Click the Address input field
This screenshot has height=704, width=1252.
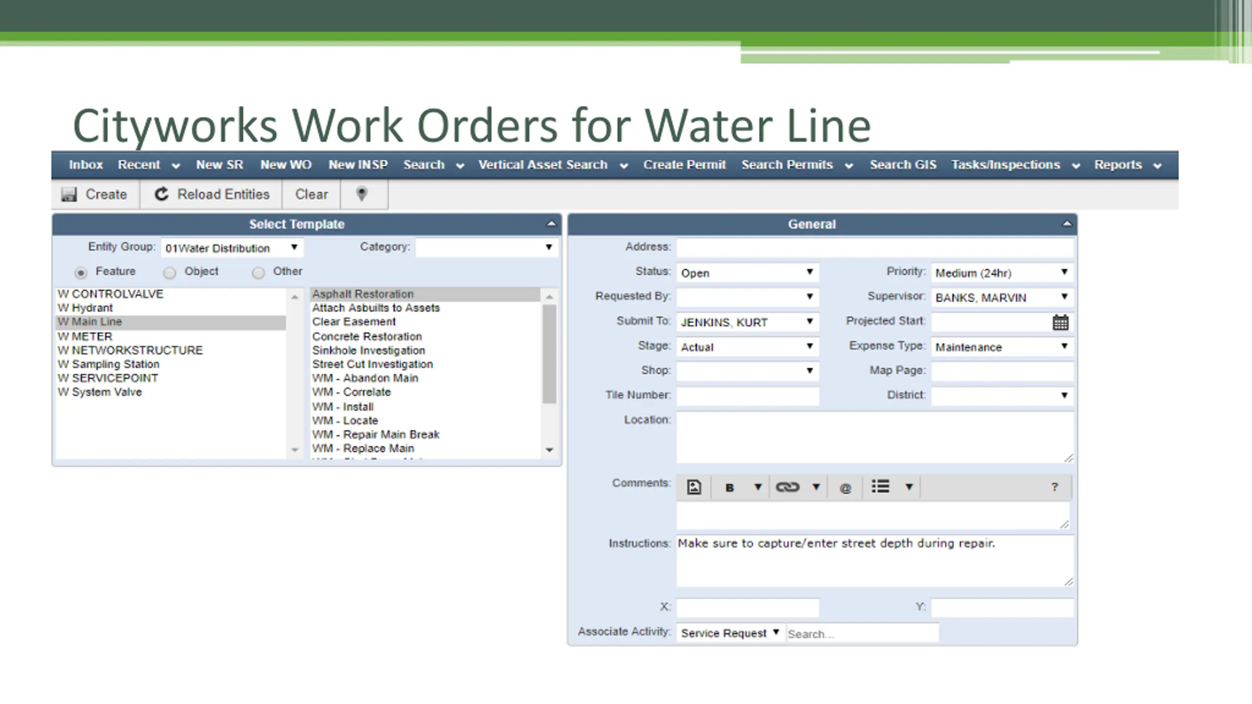pyautogui.click(x=875, y=247)
